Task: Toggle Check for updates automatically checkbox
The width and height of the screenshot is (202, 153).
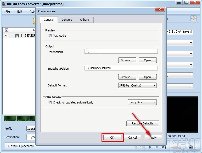Action: coord(50,102)
